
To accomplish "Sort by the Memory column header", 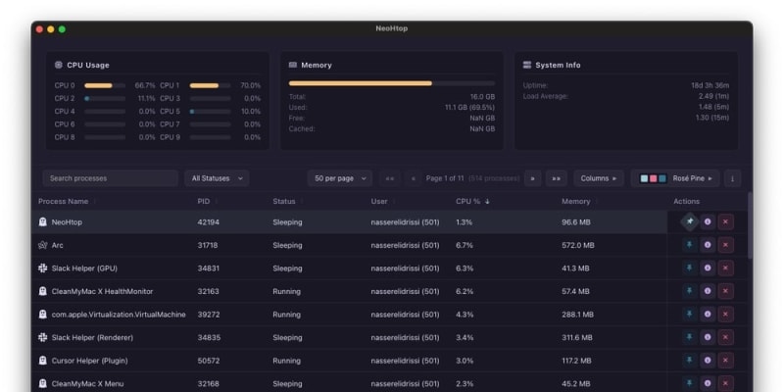I will [x=576, y=201].
